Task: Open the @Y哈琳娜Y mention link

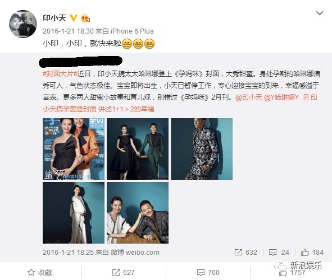Action: point(281,97)
